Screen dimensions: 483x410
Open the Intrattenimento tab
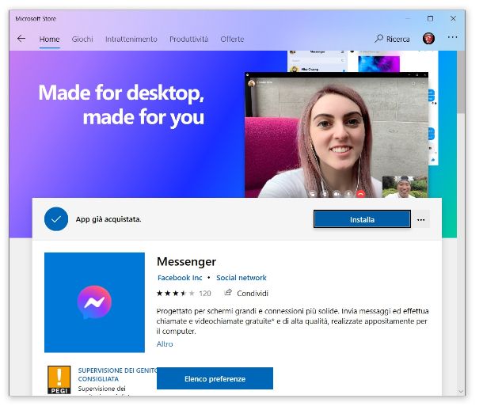pyautogui.click(x=131, y=40)
